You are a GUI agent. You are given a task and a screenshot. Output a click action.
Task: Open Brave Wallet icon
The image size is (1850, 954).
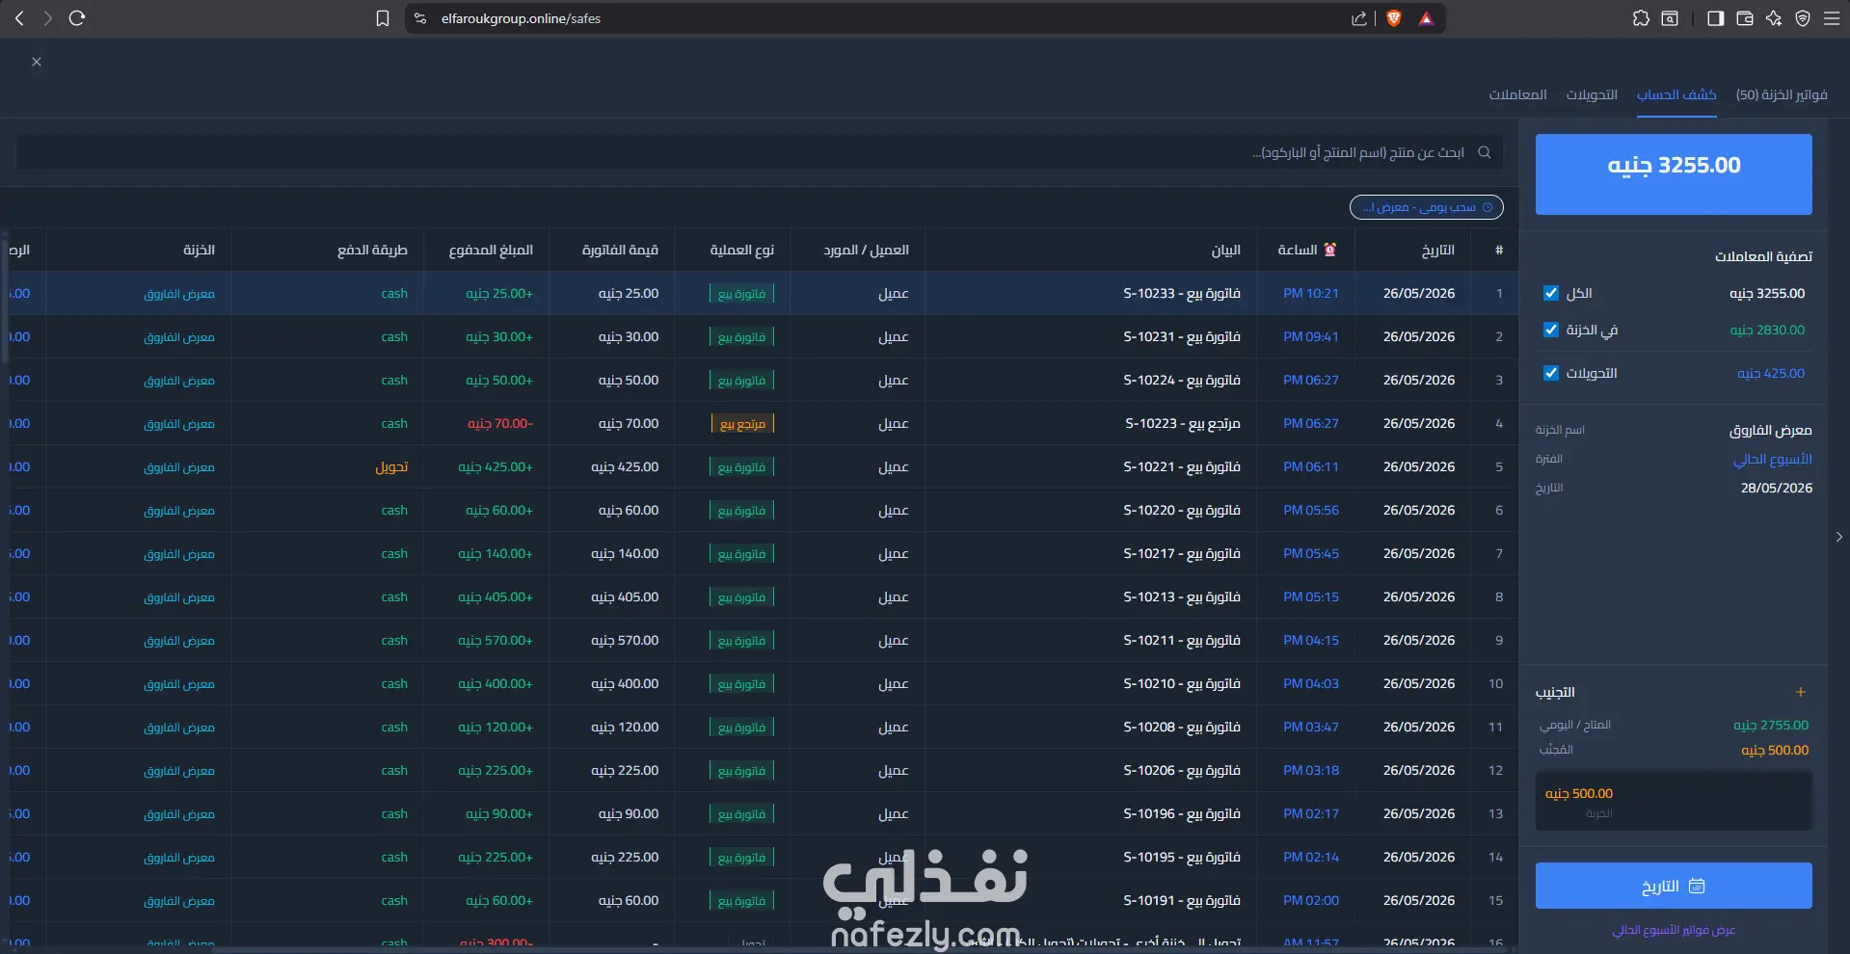[x=1745, y=18]
